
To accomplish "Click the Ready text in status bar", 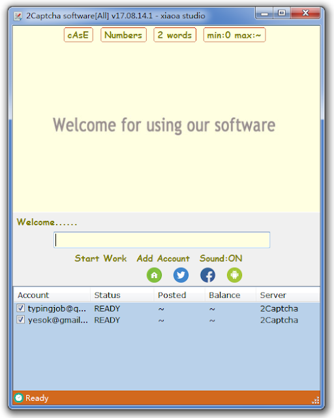I will coord(37,398).
